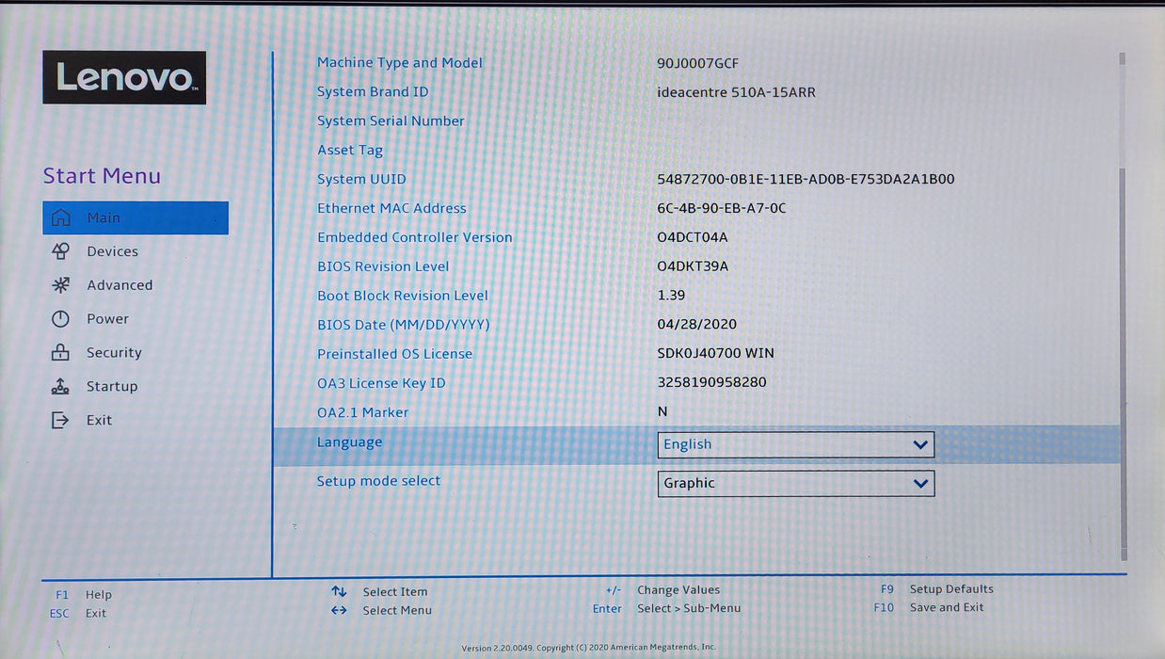Viewport: 1165px width, 659px height.
Task: Click the Advanced snowflake icon
Action: 60,285
